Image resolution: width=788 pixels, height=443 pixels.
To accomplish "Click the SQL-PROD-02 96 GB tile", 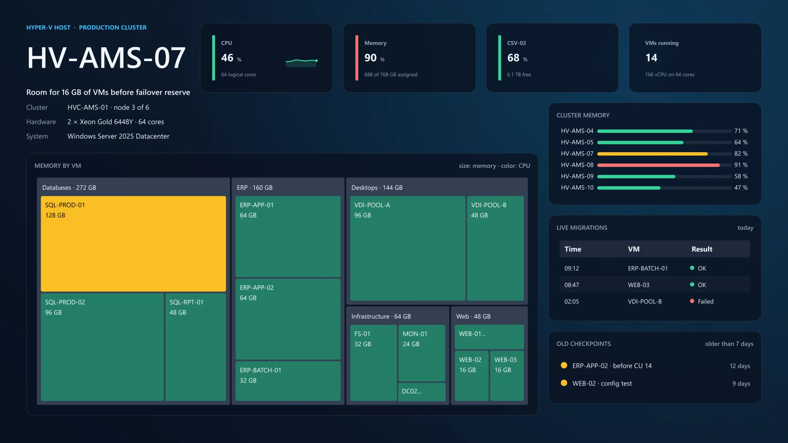I will pyautogui.click(x=102, y=347).
